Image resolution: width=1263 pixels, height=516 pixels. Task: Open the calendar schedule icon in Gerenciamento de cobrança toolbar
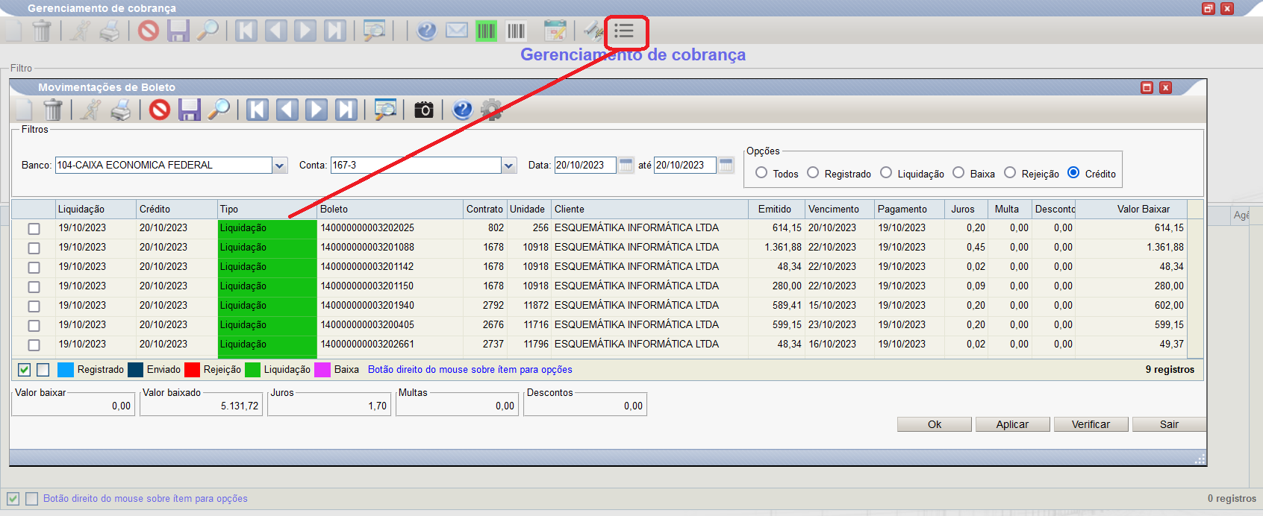click(555, 31)
